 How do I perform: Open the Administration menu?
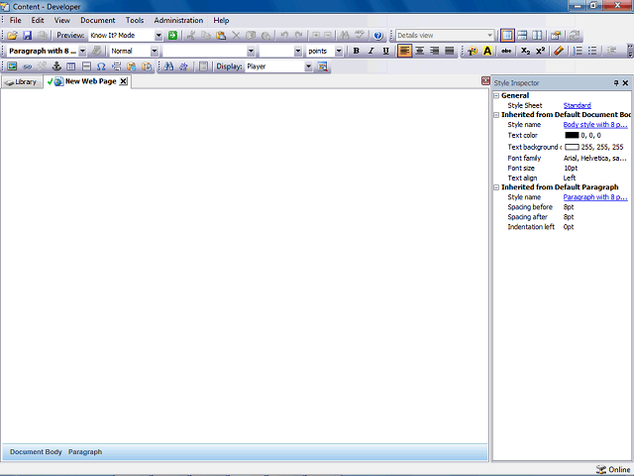click(x=178, y=20)
